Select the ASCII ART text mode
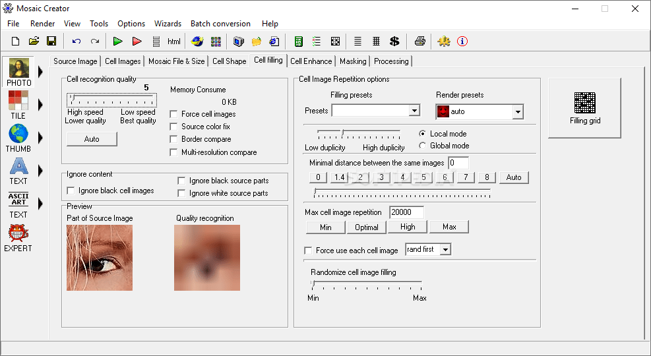 (18, 205)
